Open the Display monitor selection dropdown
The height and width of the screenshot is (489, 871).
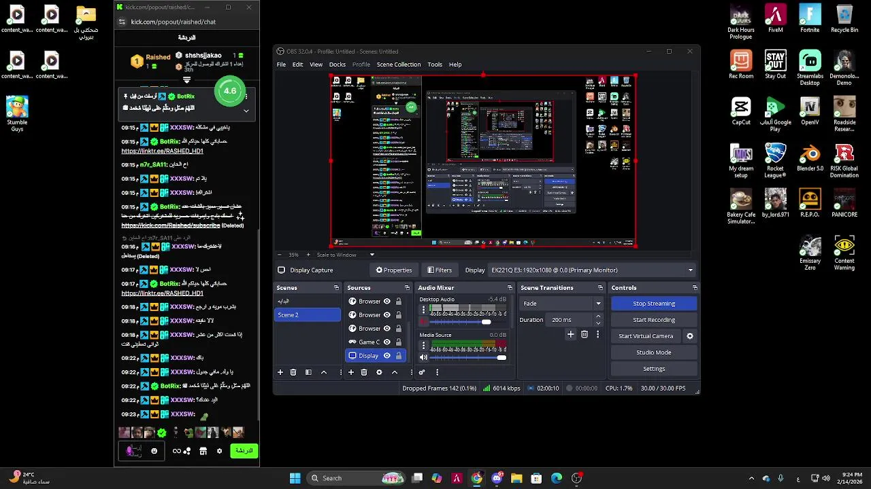(592, 270)
